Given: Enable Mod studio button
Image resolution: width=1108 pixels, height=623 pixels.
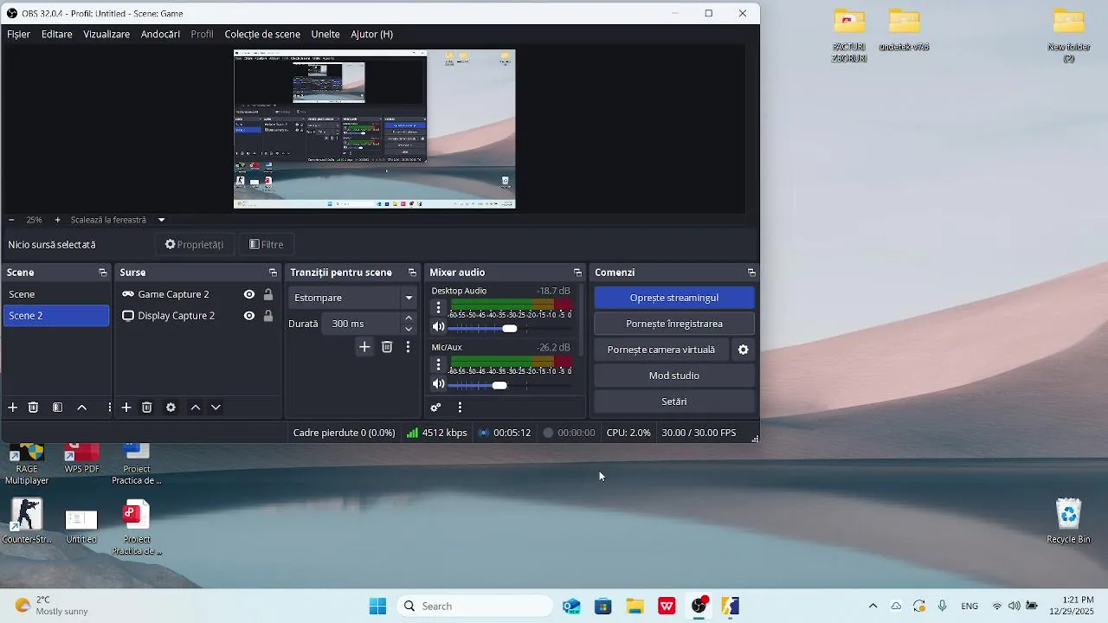Looking at the screenshot, I should coord(674,376).
